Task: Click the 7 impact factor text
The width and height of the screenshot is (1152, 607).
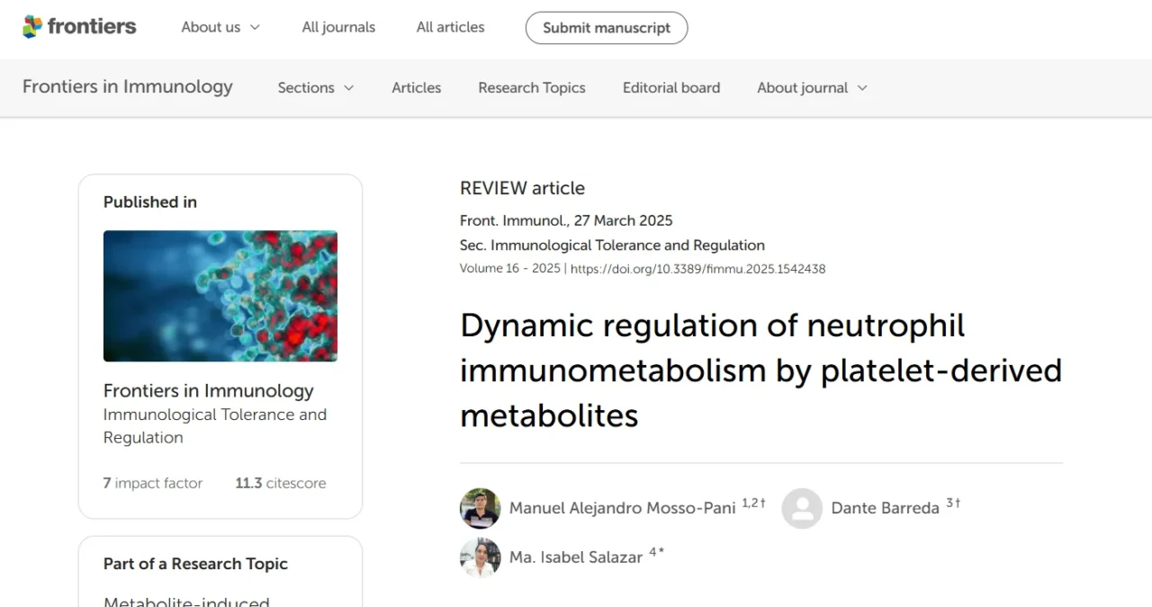Action: point(153,484)
